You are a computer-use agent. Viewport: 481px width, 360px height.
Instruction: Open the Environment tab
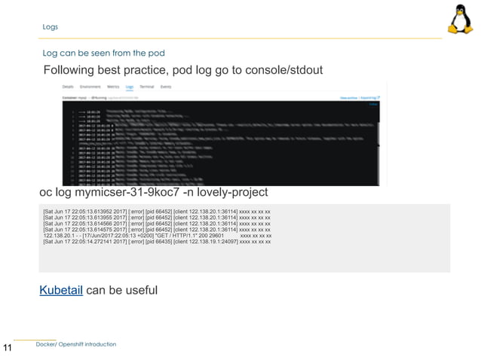click(90, 87)
